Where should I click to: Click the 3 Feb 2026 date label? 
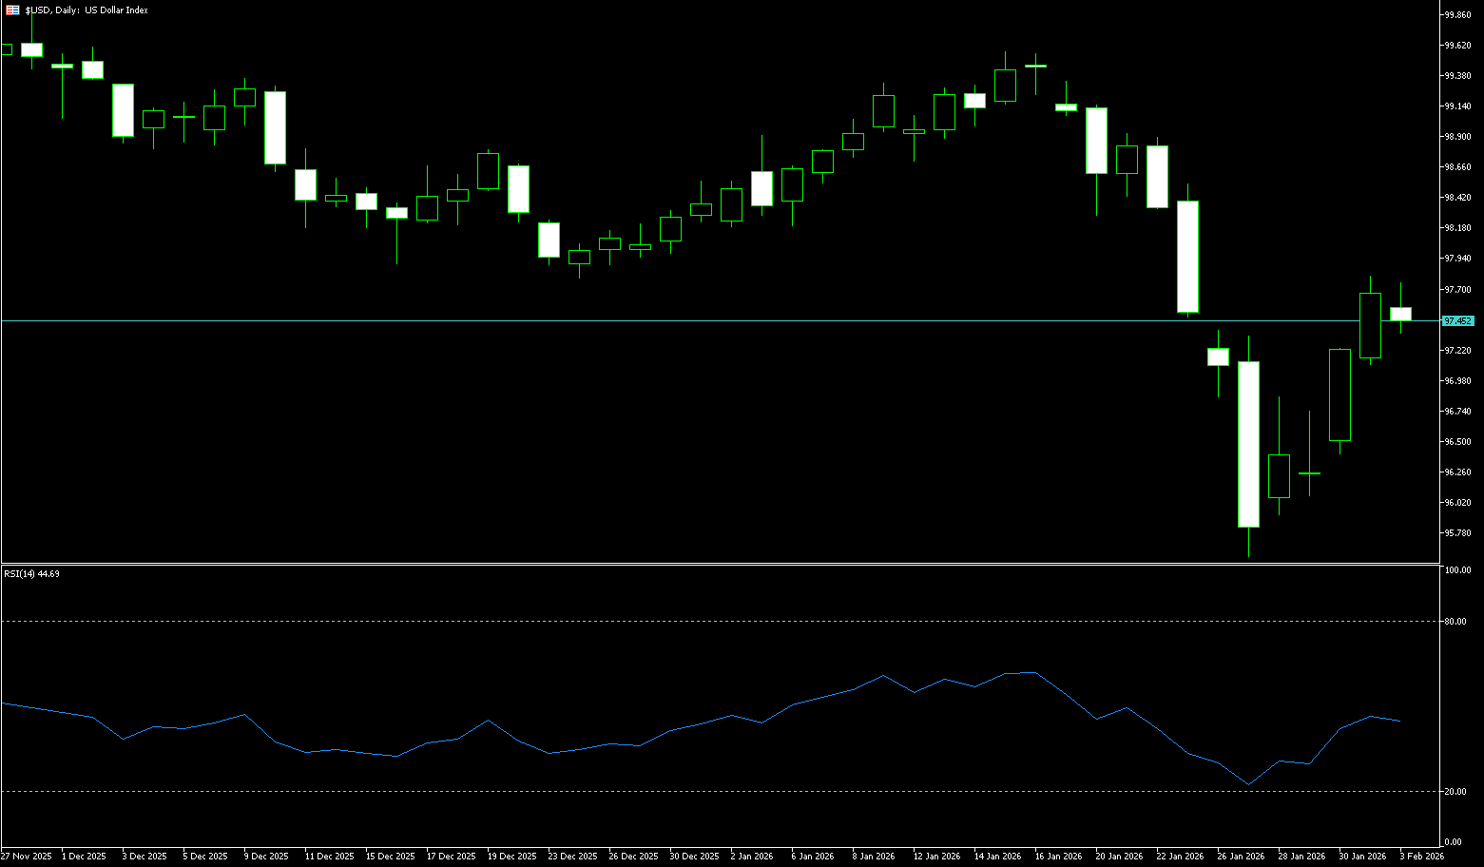pos(1421,857)
